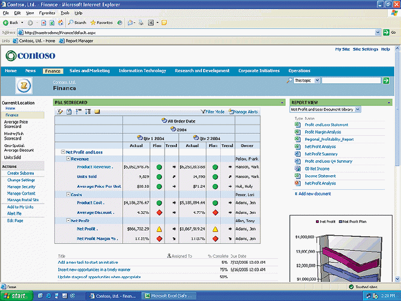Click the Qtr 1 2004 pie chart icon
The image size is (401, 301).
coord(140,138)
